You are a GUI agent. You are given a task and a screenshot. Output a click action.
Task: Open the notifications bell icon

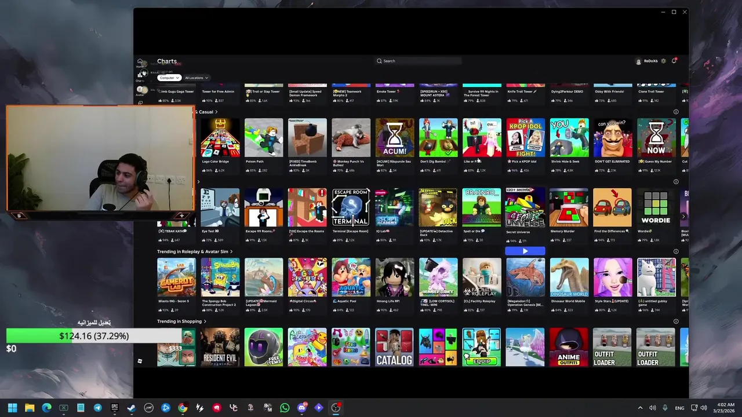tap(674, 61)
